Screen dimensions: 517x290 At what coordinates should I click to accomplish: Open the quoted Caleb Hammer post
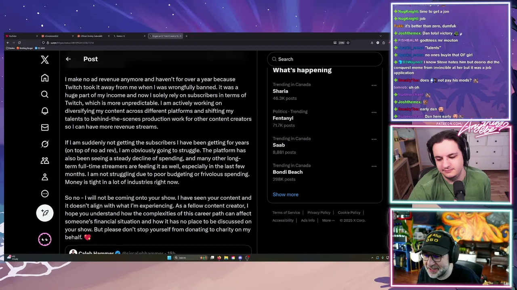coord(158,250)
